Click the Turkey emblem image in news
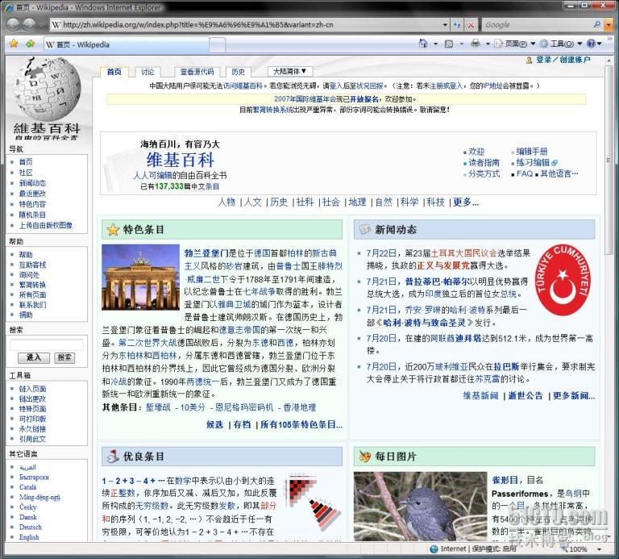Viewport: 619px width, 559px height. click(563, 279)
